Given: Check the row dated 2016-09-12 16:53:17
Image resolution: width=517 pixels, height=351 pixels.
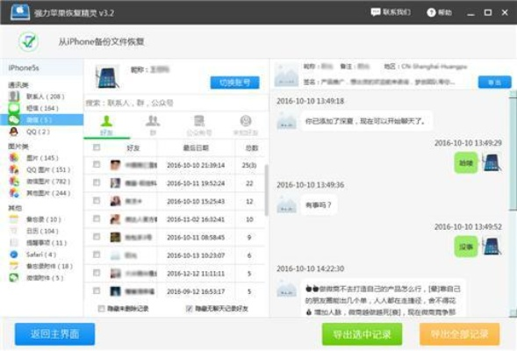Looking at the screenshot, I should click(97, 290).
